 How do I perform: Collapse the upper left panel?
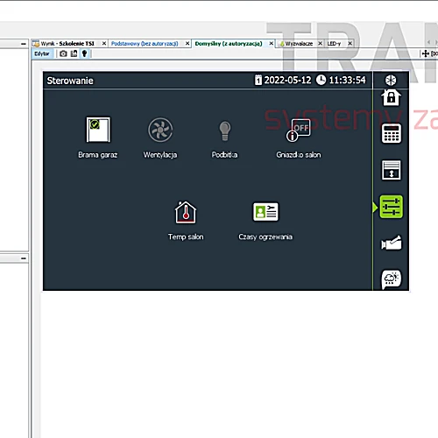(24, 44)
